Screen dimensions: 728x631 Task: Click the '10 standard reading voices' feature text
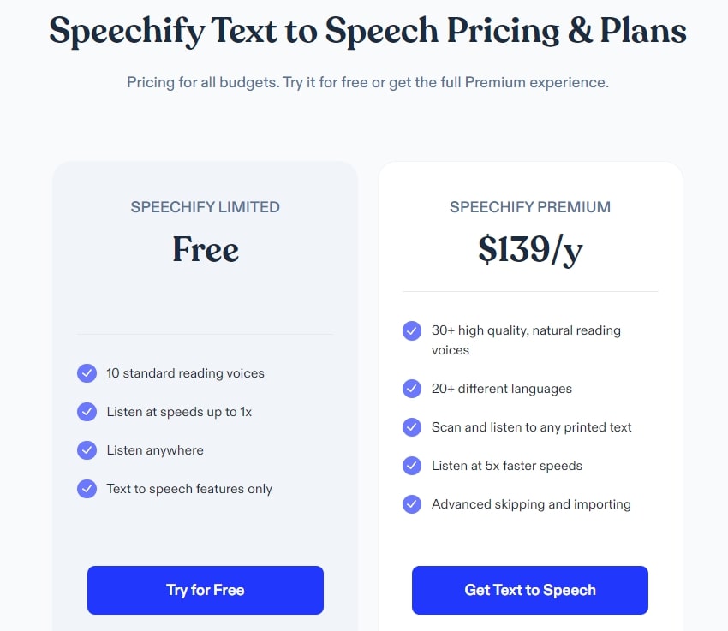point(185,373)
